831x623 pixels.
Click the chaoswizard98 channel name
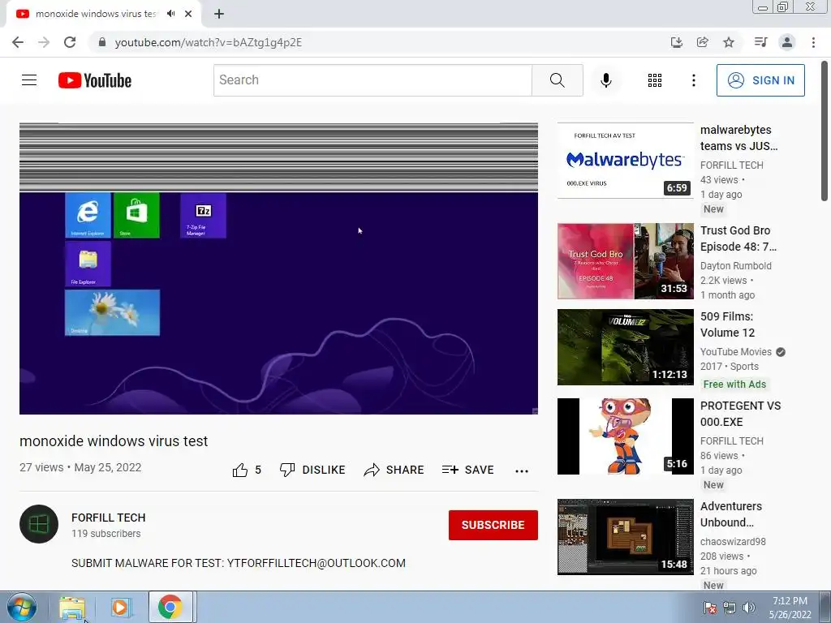pyautogui.click(x=733, y=541)
